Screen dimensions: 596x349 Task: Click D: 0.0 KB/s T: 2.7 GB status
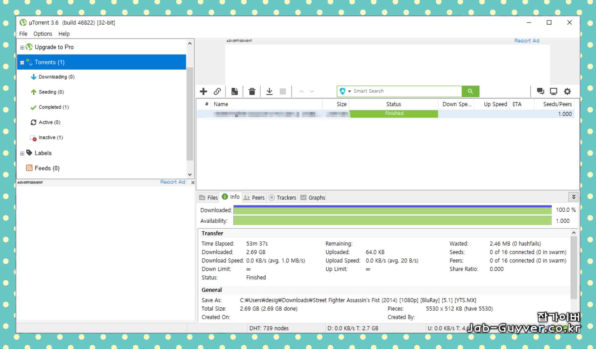tap(353, 328)
